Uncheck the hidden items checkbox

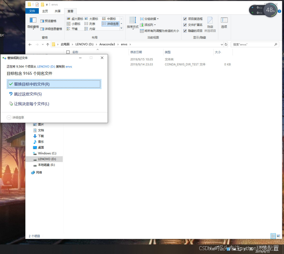pos(185,31)
